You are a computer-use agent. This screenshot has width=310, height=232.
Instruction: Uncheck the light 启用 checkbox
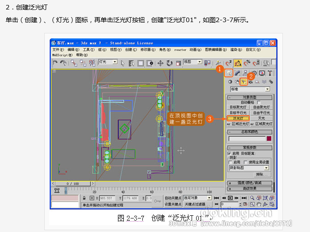[230, 153]
